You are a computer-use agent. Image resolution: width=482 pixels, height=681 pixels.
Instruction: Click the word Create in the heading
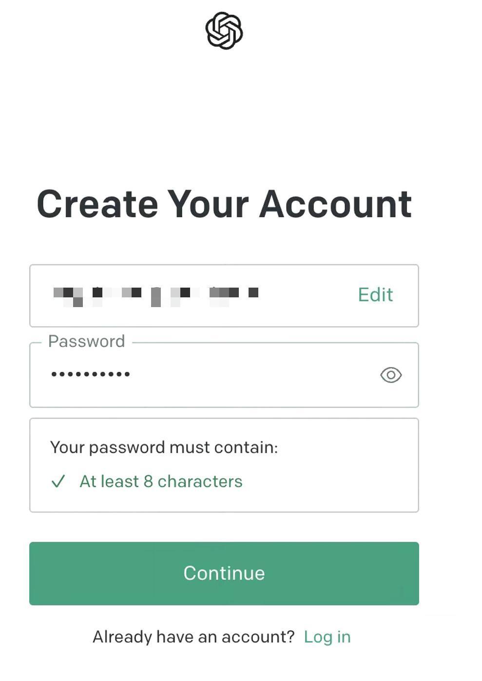(x=97, y=204)
